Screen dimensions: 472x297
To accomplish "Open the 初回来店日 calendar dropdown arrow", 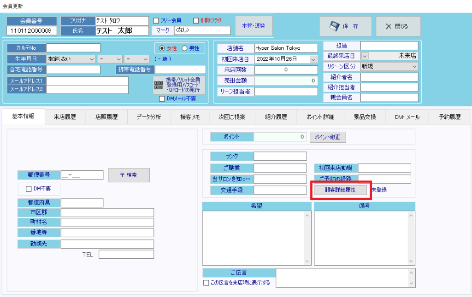I will tap(313, 59).
